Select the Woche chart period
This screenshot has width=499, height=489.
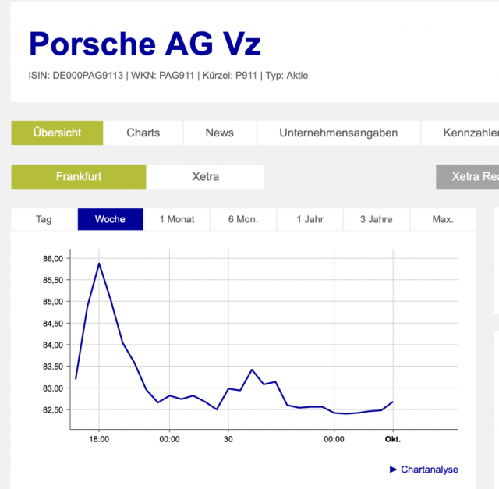coord(110,219)
